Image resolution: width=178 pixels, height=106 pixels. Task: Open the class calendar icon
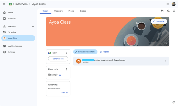click(162, 11)
